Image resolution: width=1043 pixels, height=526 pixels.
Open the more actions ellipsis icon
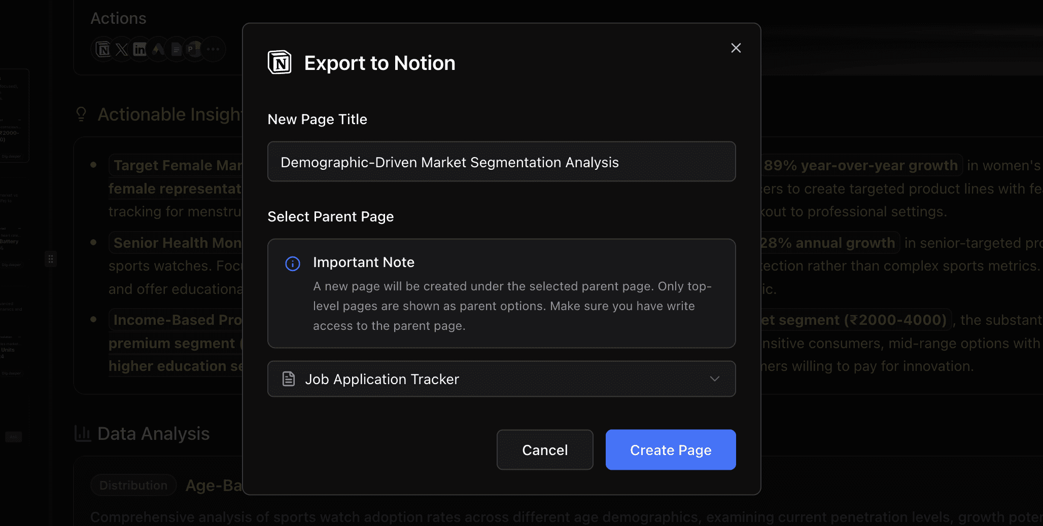tap(213, 49)
